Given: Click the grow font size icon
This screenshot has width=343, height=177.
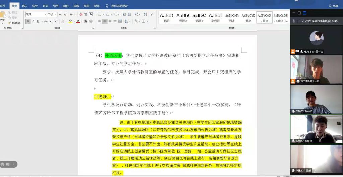Looking at the screenshot, I should point(60,14).
